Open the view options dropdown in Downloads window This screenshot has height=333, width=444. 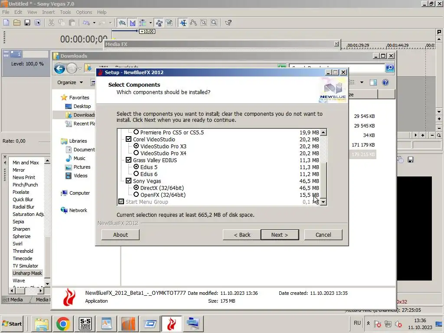click(x=362, y=82)
